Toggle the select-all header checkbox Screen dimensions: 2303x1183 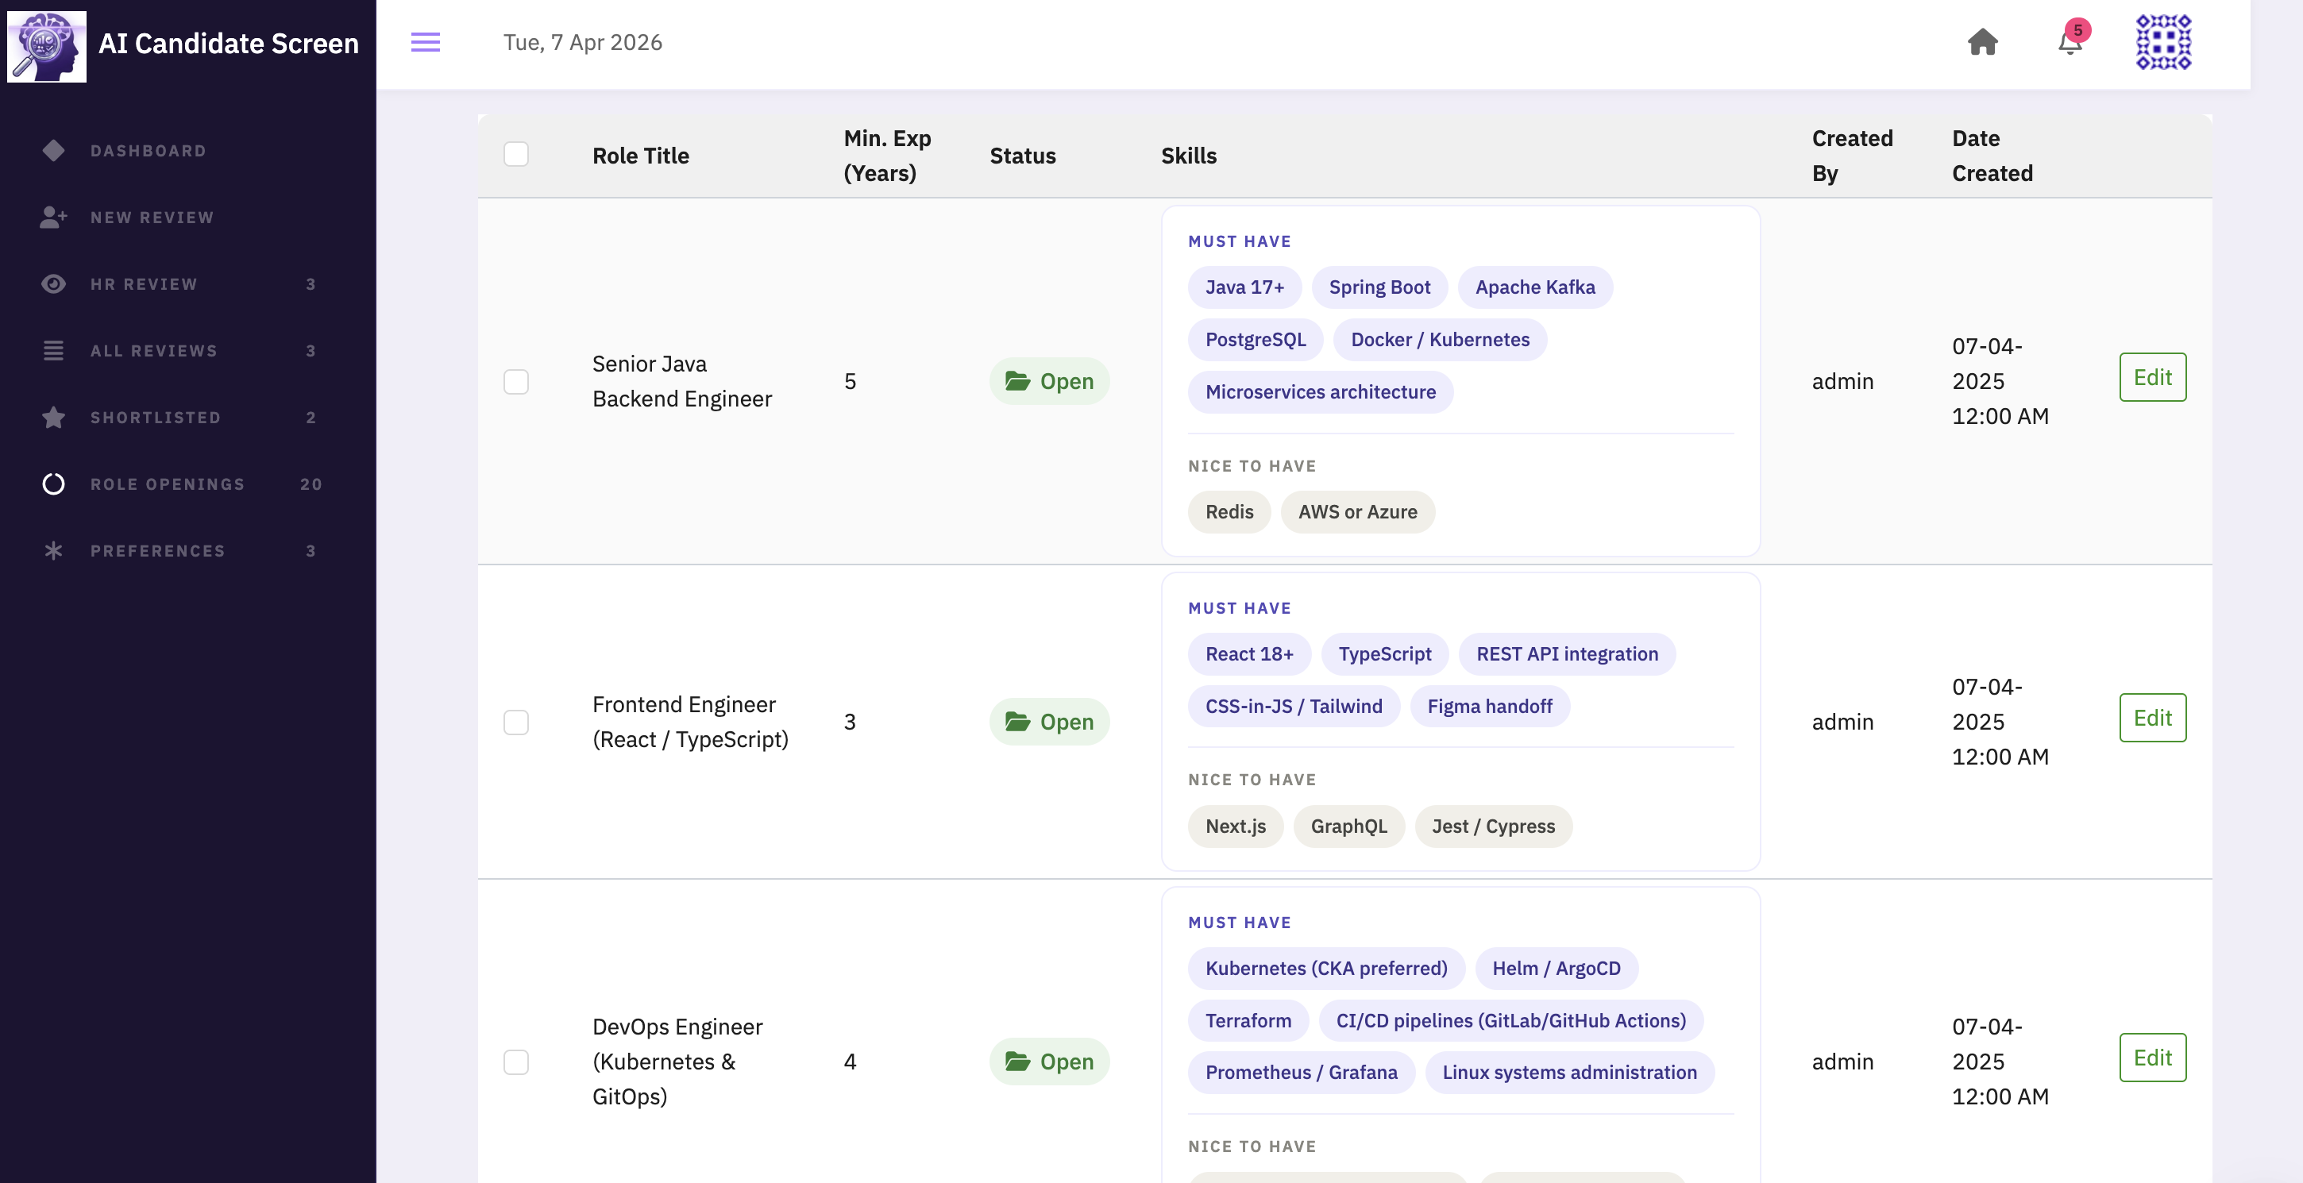click(516, 155)
